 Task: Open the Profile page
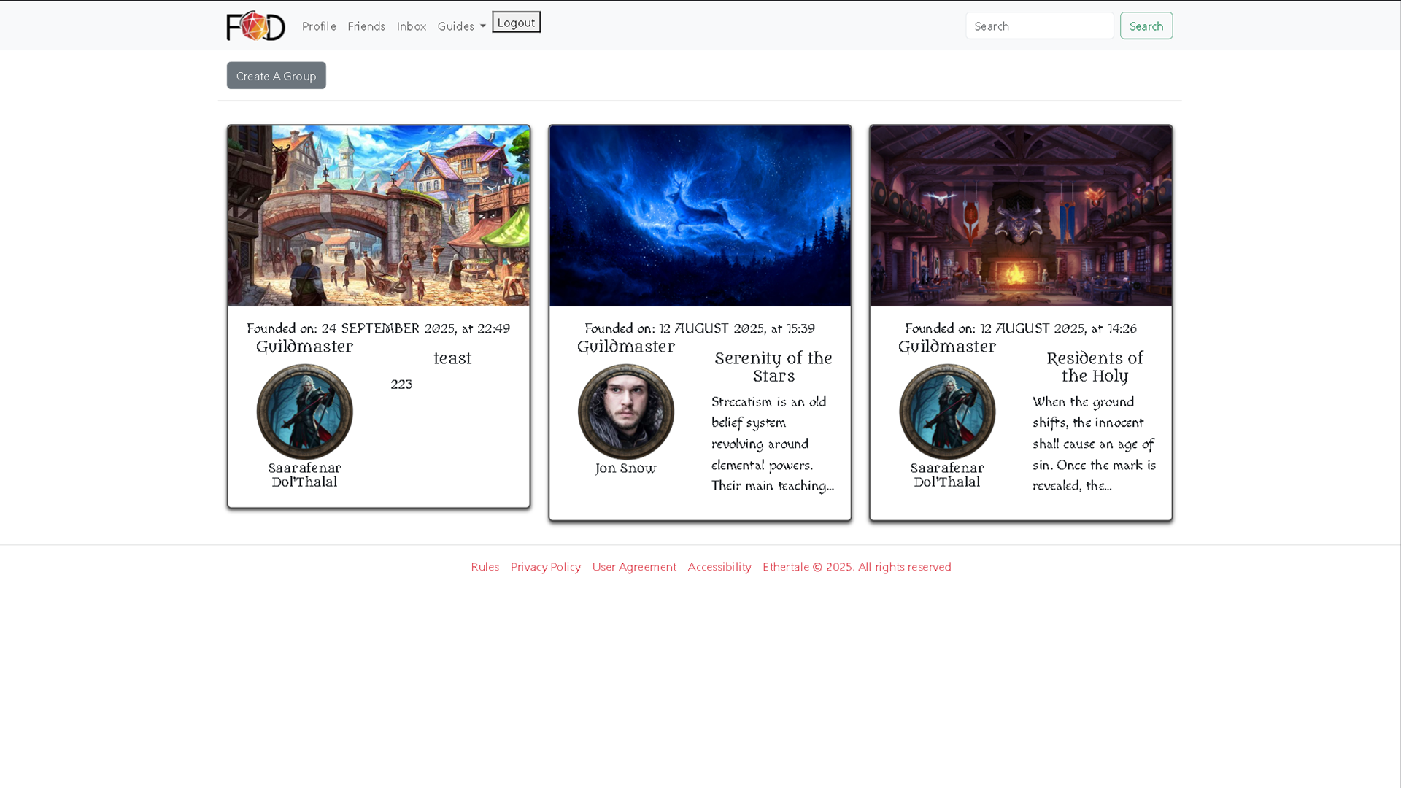click(x=318, y=26)
